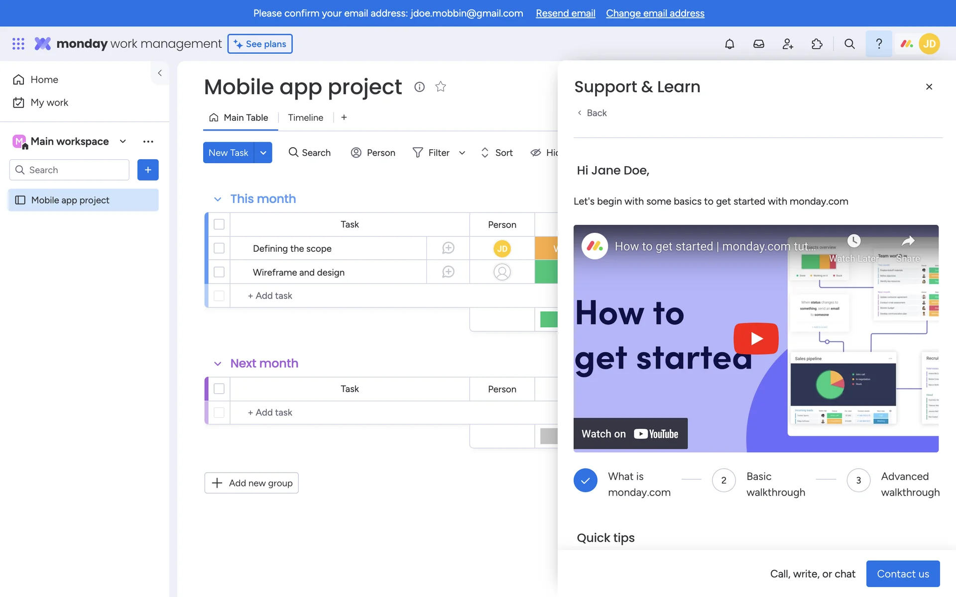
Task: Select all tasks in This month group
Action: (219, 224)
